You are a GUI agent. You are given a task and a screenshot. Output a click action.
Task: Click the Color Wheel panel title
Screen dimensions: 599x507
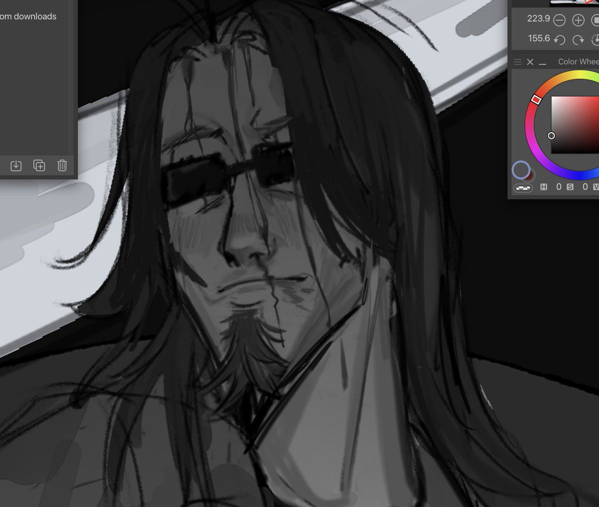coord(579,61)
